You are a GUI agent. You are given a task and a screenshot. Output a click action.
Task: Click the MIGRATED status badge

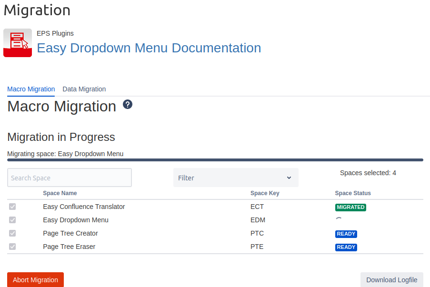(350, 207)
